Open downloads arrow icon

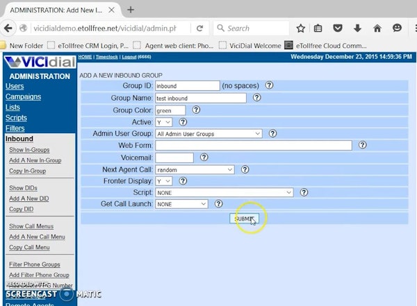(x=357, y=28)
